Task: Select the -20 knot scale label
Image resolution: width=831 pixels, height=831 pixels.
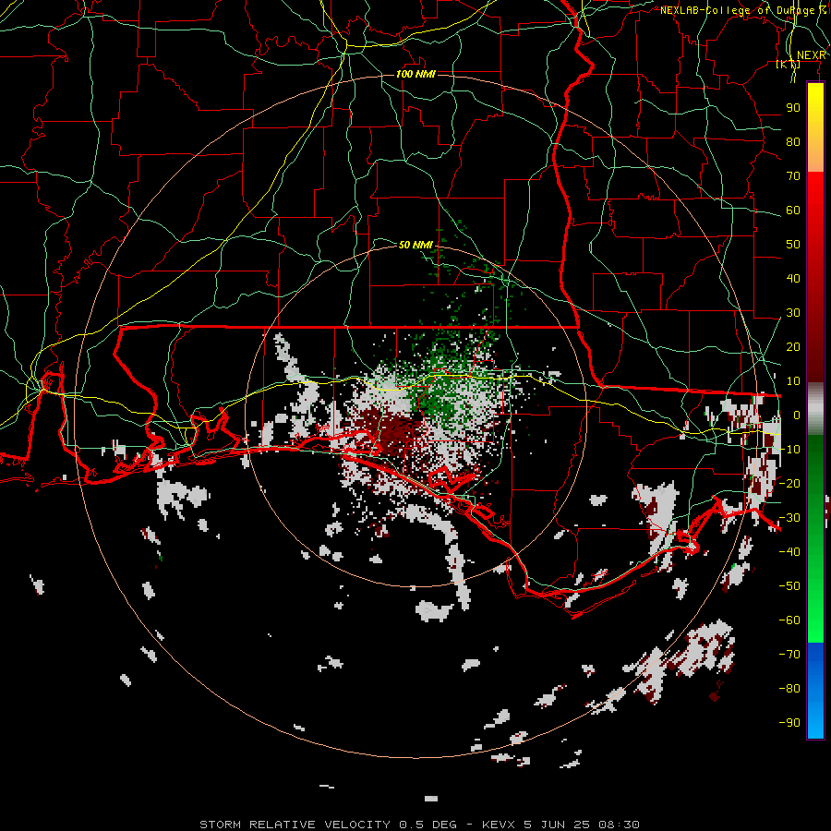Action: coord(789,483)
